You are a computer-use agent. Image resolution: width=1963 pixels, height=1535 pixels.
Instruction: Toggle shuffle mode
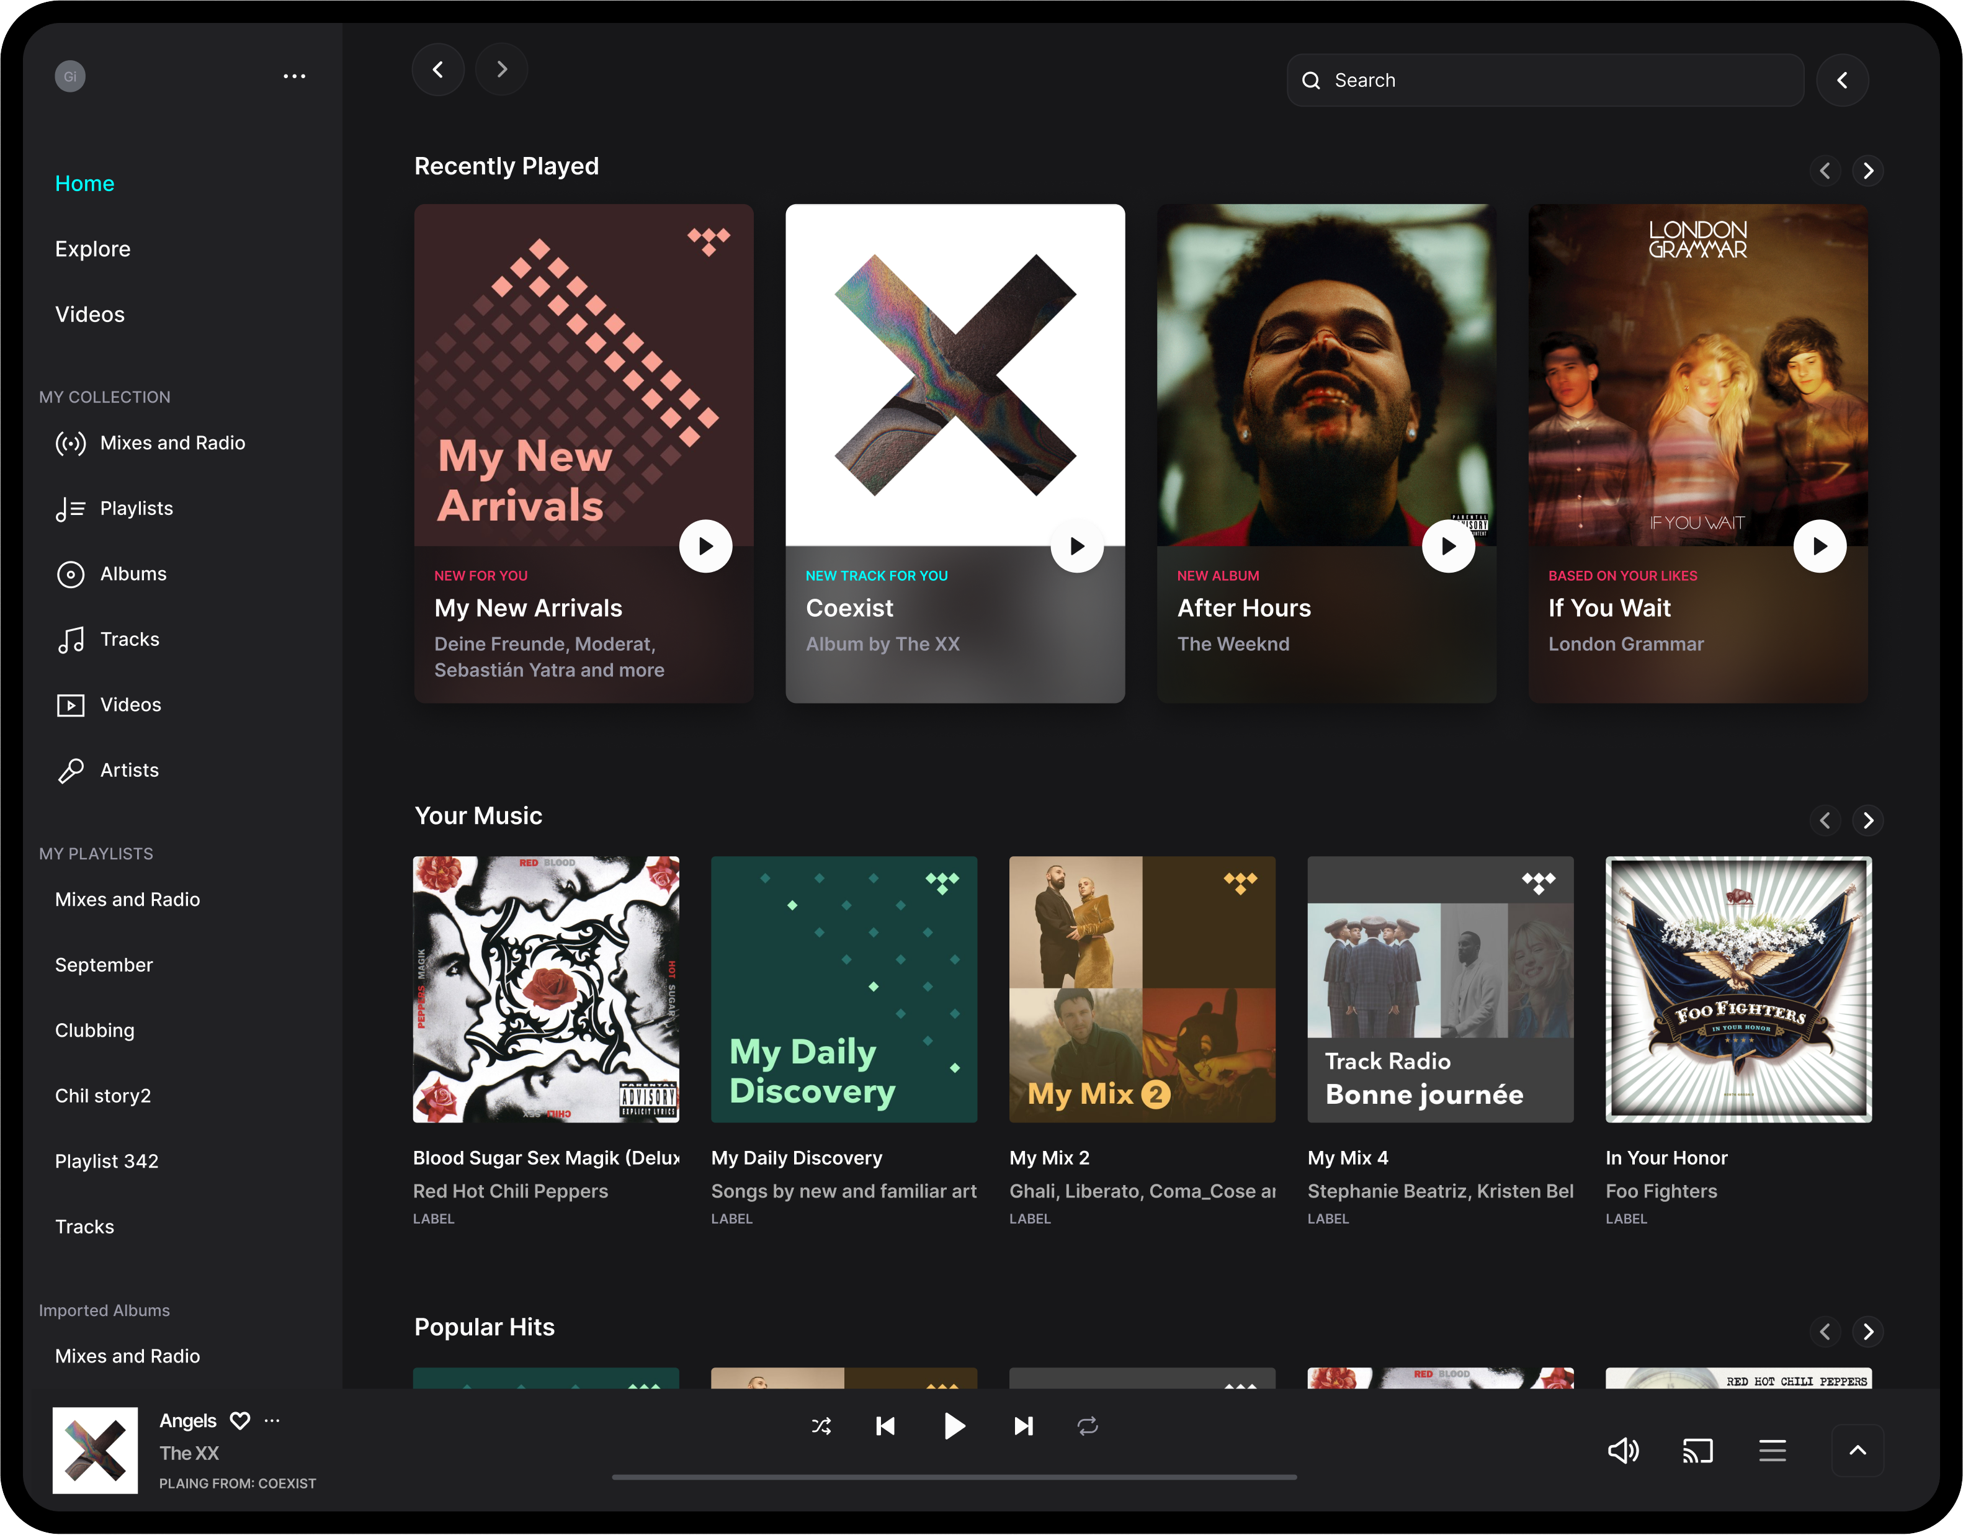821,1426
